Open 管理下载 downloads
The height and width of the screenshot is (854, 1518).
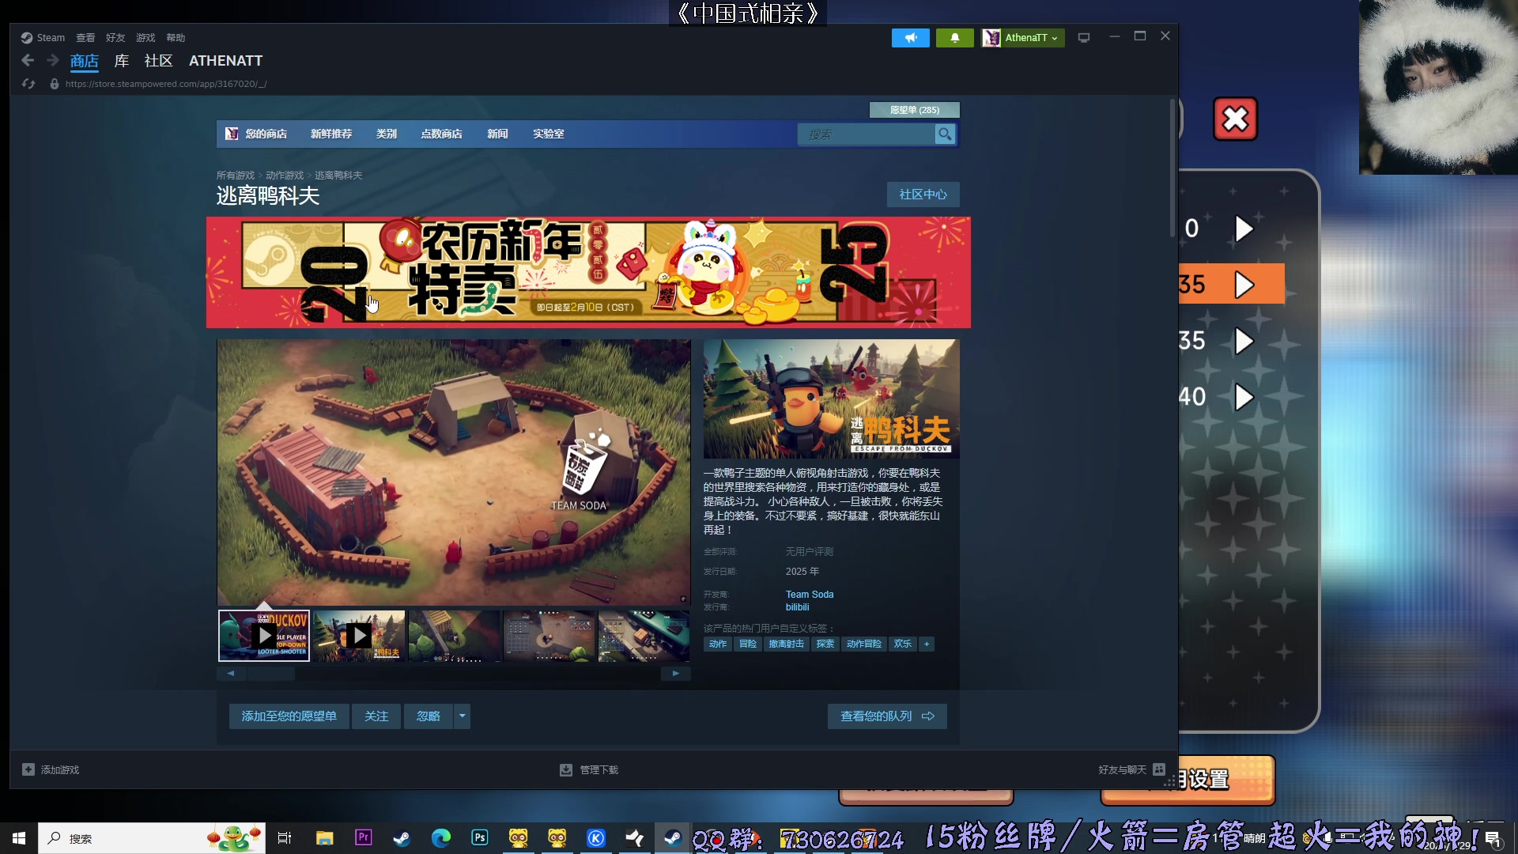(589, 770)
